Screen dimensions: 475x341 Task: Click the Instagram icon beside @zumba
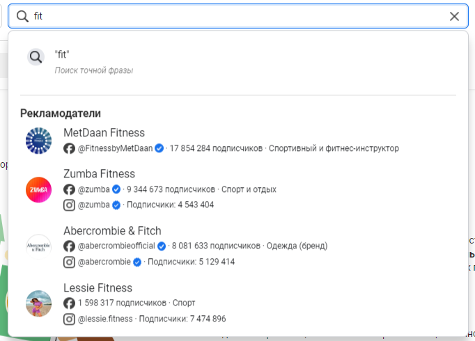pos(69,205)
